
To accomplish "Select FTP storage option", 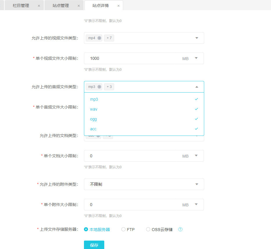I will tap(123, 229).
